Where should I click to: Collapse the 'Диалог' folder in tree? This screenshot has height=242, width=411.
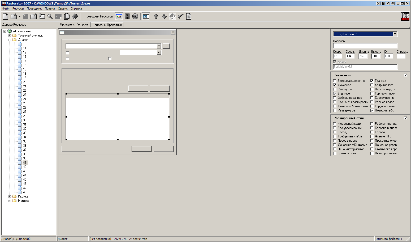click(10, 40)
